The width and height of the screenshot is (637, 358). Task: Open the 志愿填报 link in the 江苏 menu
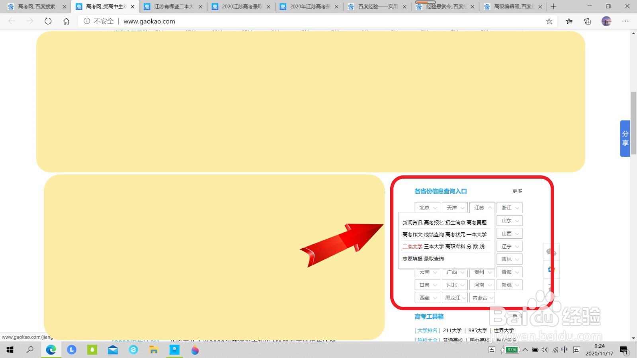412,259
